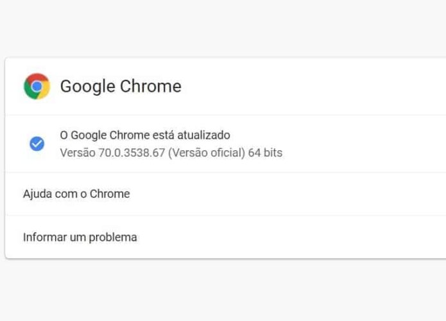
Task: Click the word atualizado in the status
Action: point(203,135)
